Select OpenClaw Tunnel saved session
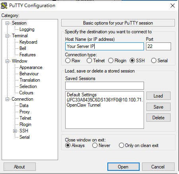Screen dimensions: 179x174 click(84, 105)
